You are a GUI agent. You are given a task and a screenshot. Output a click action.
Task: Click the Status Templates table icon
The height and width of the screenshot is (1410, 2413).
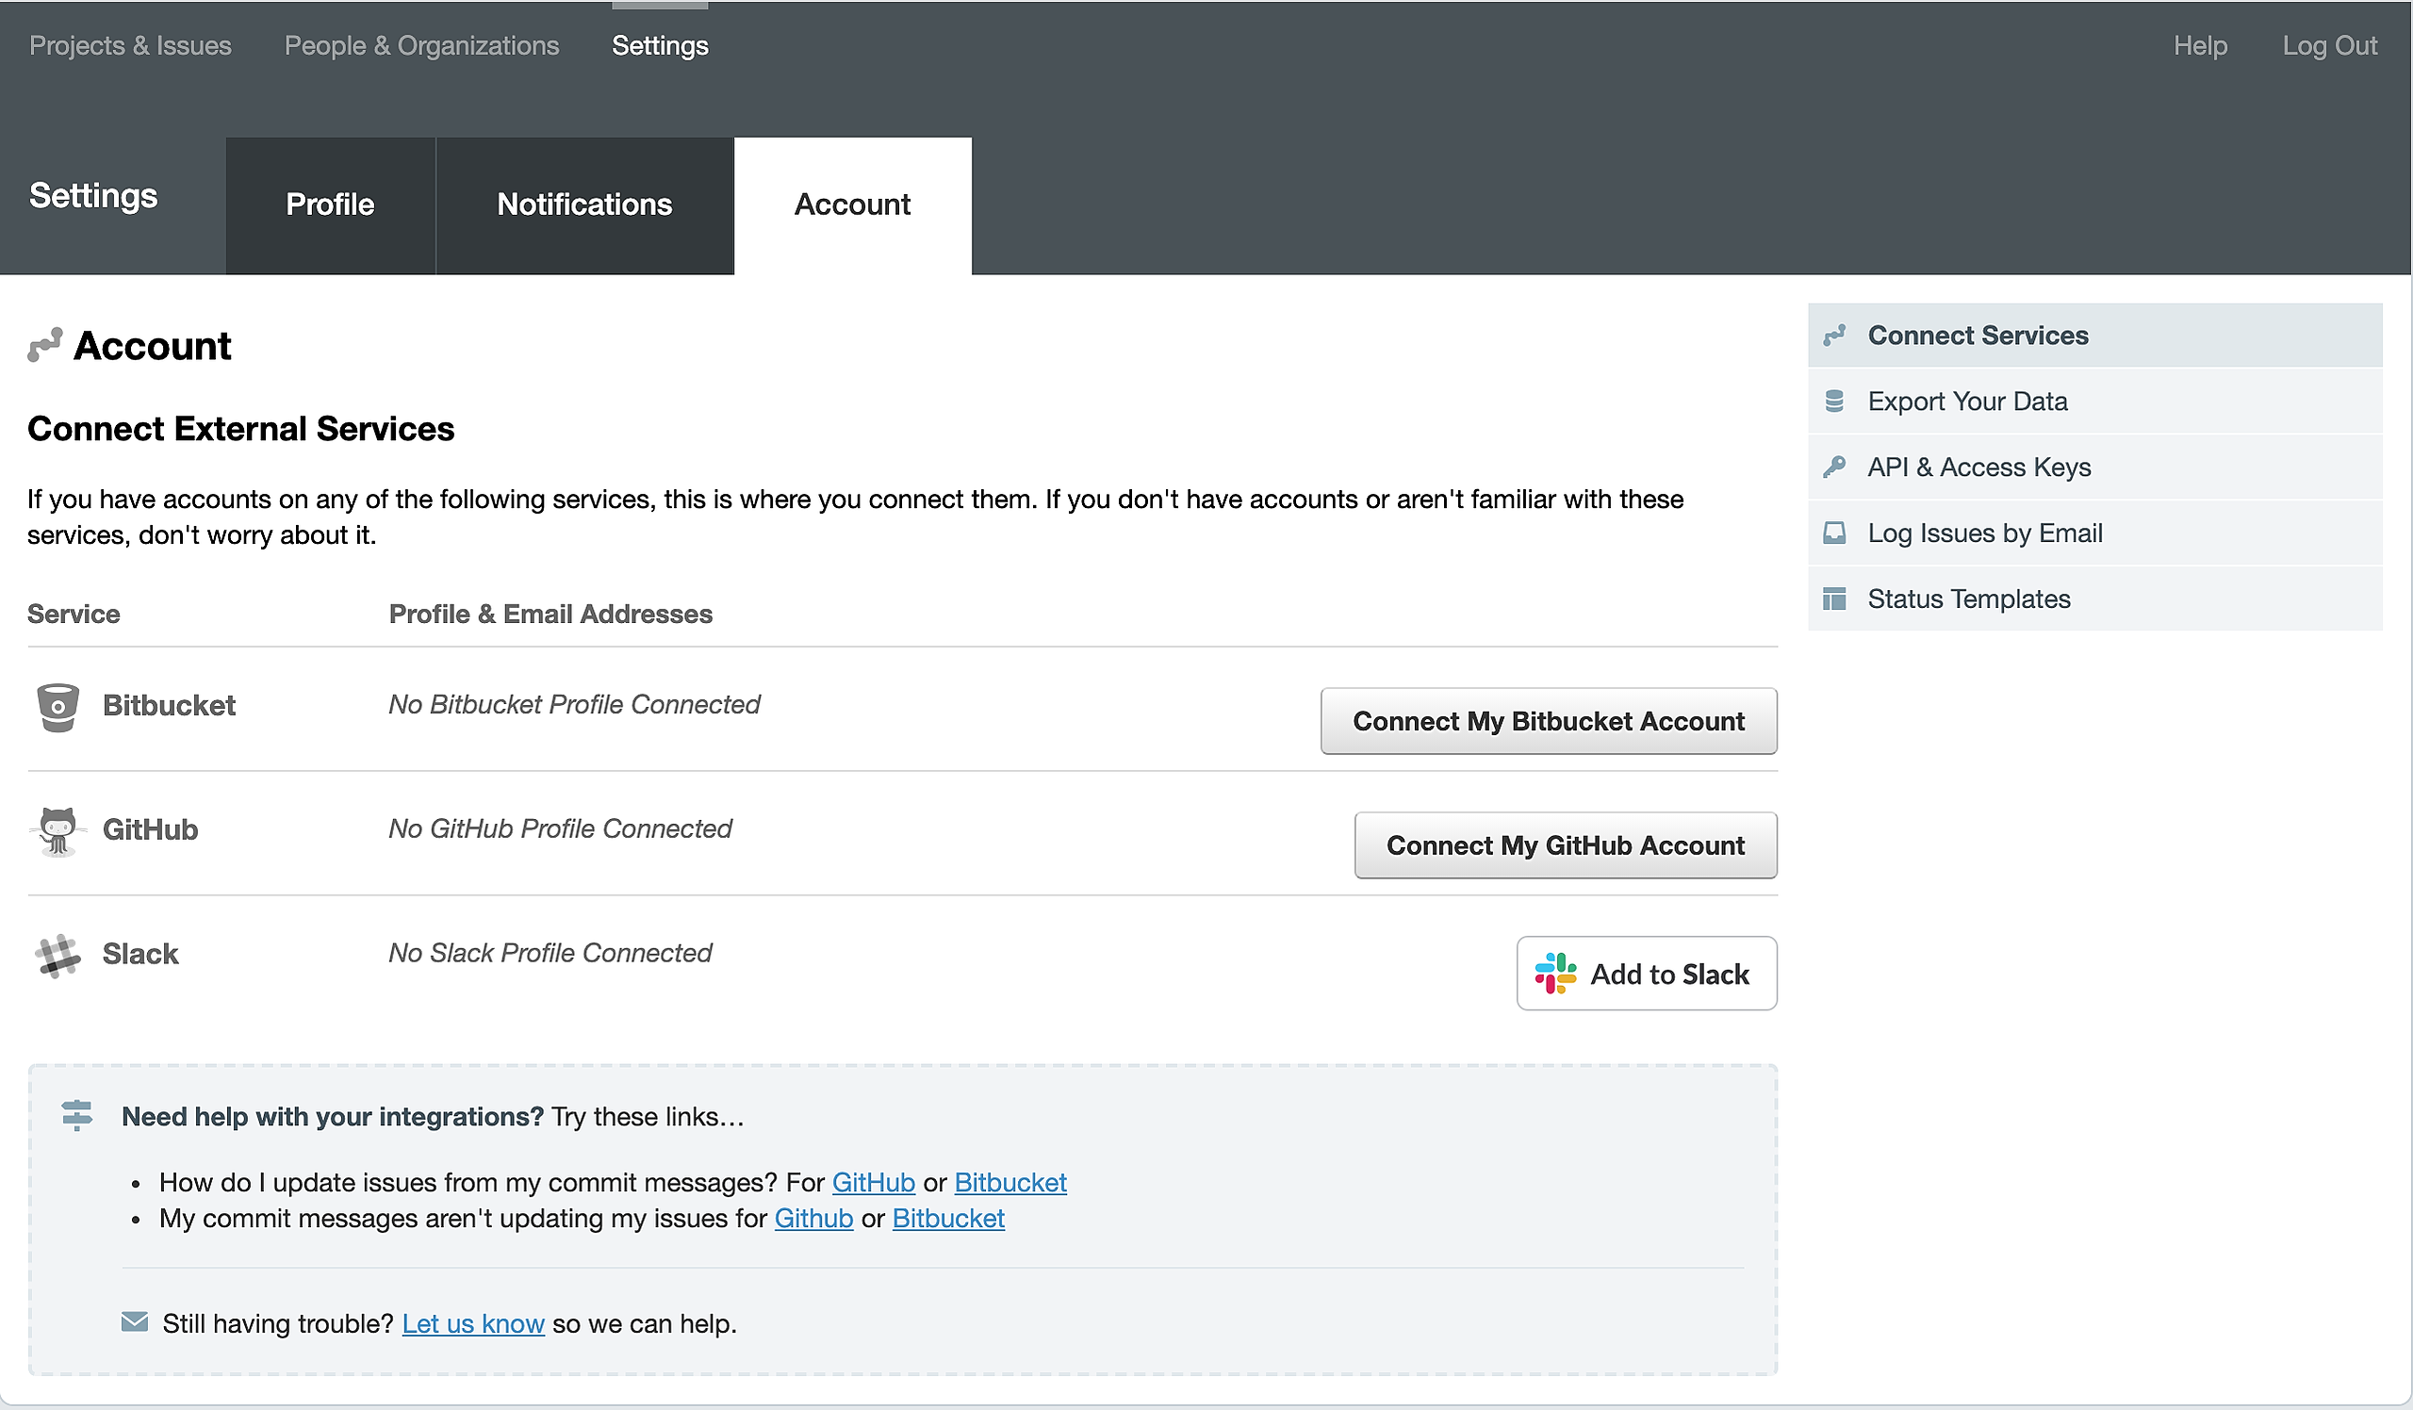(x=1833, y=599)
